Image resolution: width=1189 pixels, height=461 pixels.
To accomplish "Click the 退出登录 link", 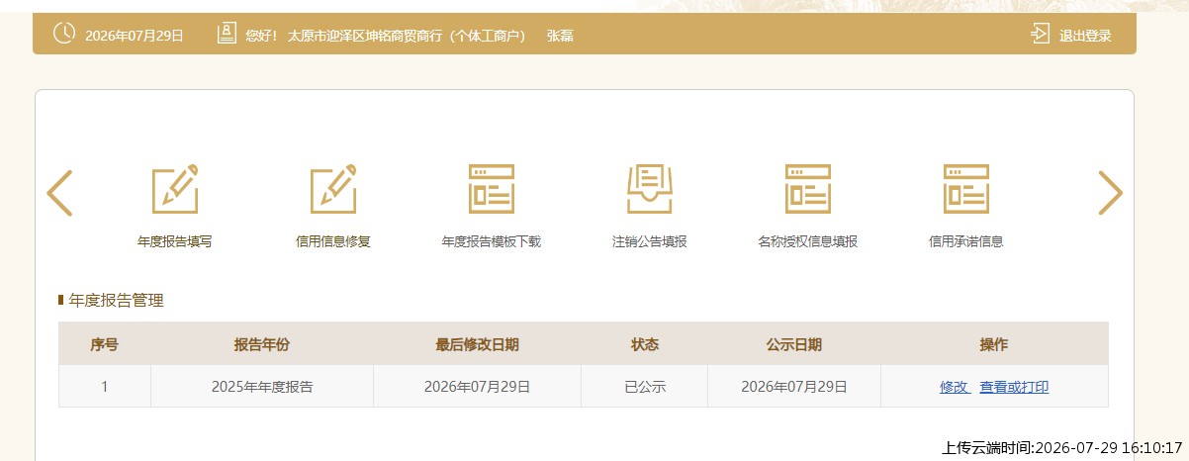I will (x=1085, y=36).
